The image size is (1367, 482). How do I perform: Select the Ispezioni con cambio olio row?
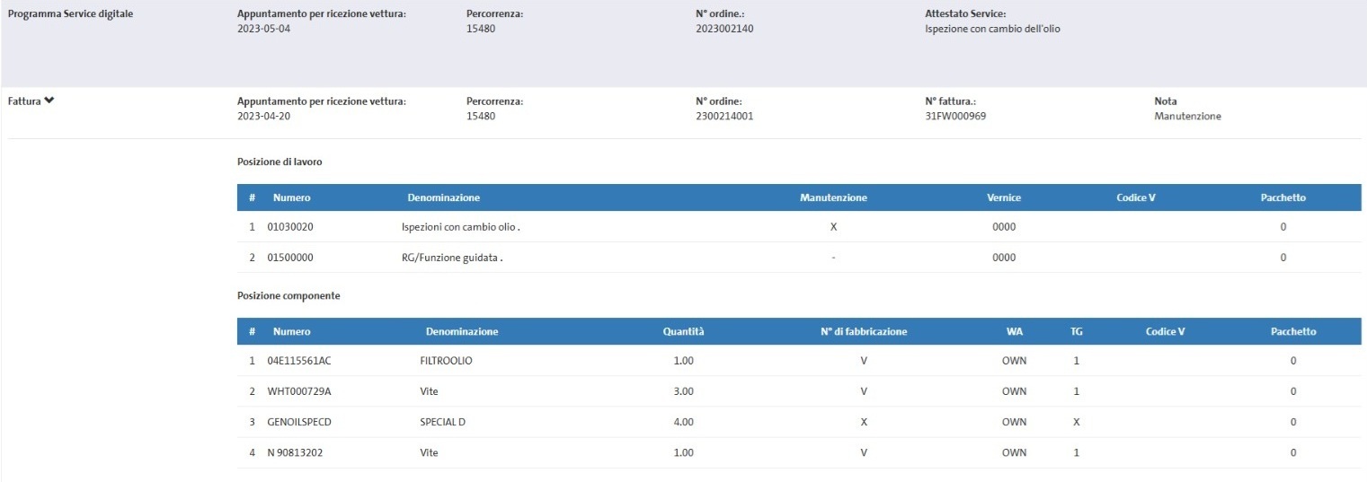click(460, 227)
